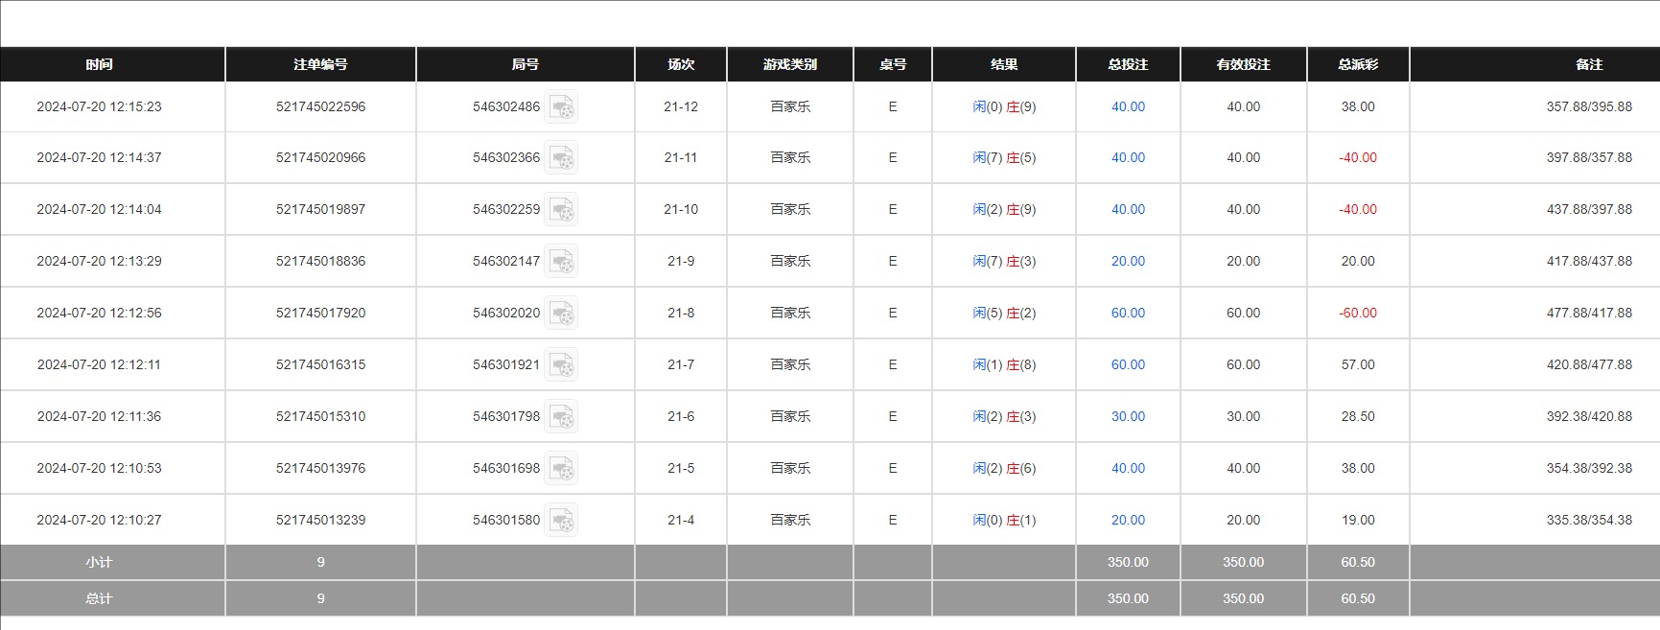Click the 注单编号 column header
This screenshot has height=630, width=1660.
(320, 64)
